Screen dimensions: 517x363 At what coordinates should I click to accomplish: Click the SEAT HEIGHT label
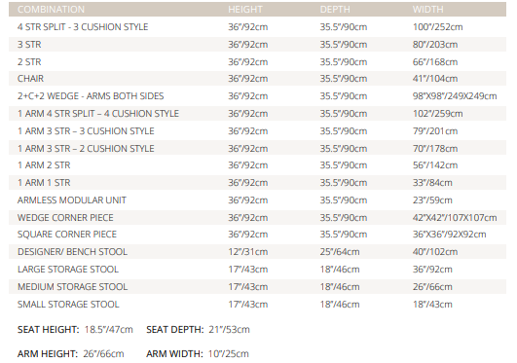(48, 329)
